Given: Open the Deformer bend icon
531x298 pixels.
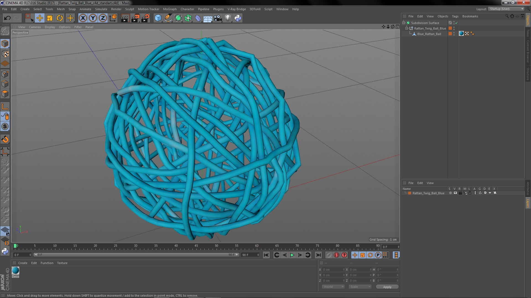Looking at the screenshot, I should (x=198, y=18).
